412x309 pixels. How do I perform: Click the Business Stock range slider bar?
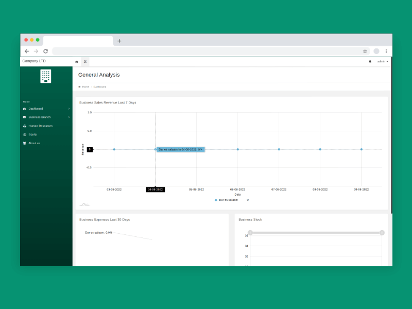pyautogui.click(x=316, y=233)
